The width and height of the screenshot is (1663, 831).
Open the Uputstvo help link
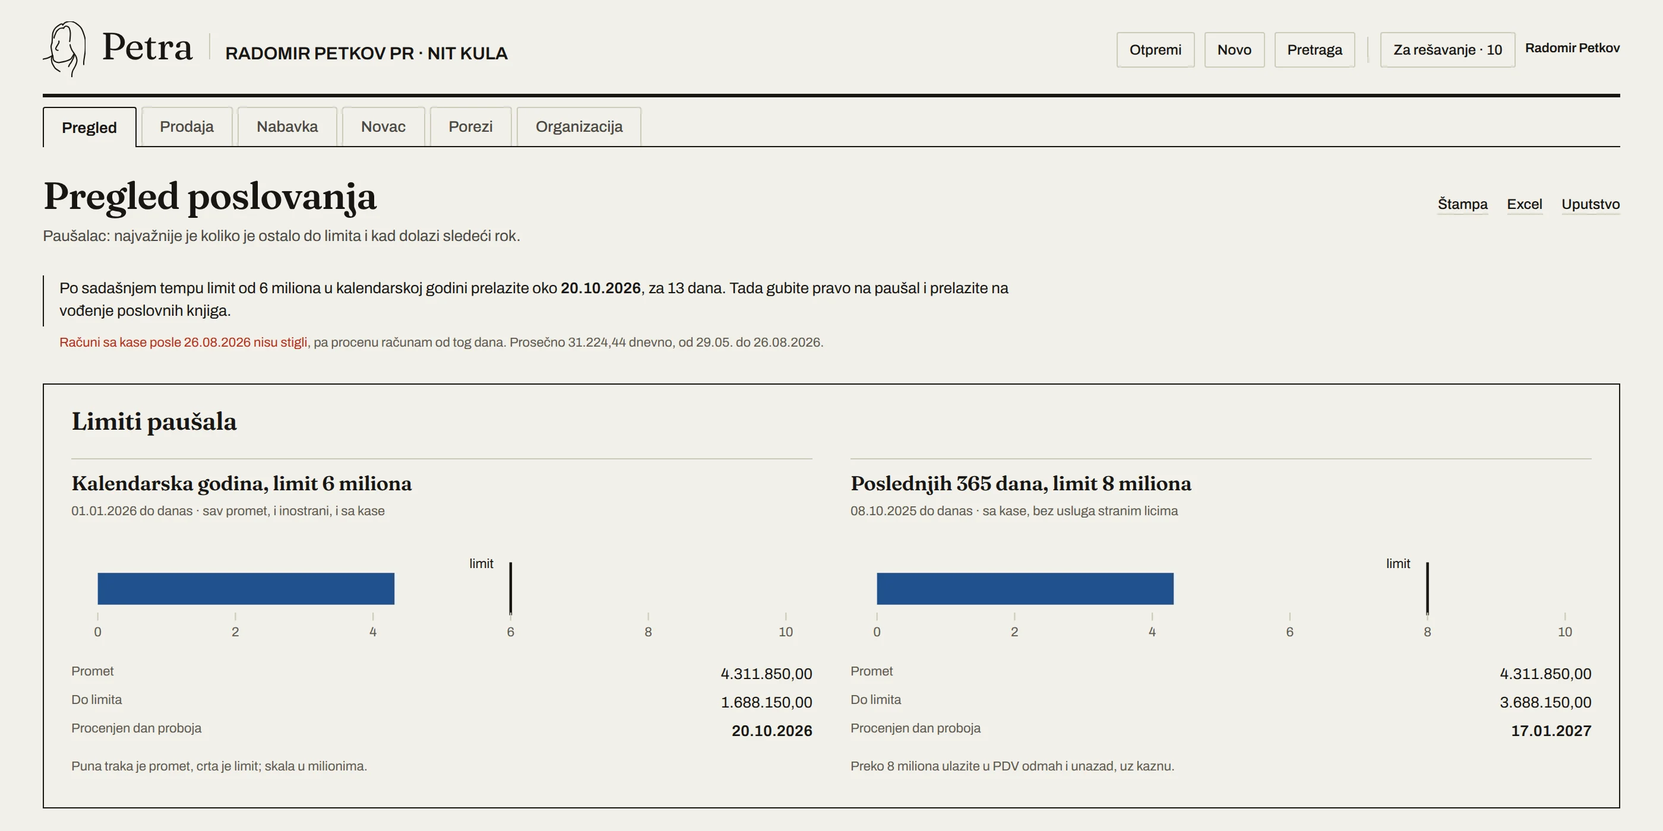(1591, 205)
